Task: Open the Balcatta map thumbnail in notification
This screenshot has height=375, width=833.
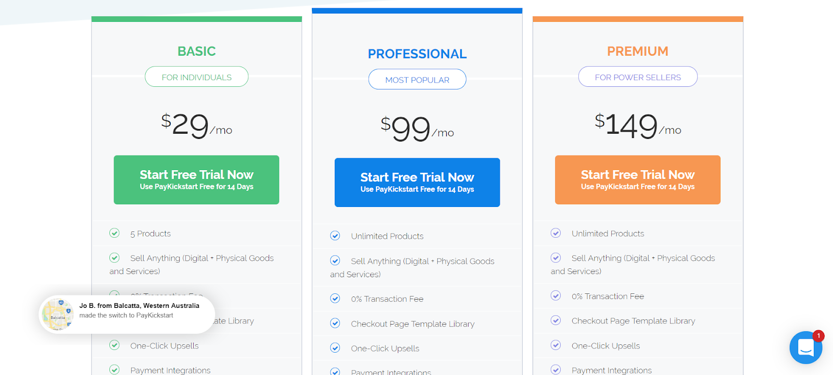Action: (x=58, y=314)
